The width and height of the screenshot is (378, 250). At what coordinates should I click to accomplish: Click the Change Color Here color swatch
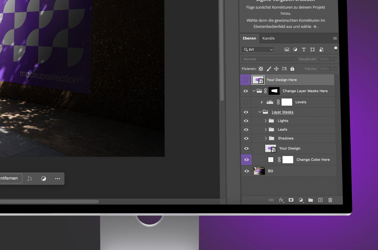pyautogui.click(x=271, y=160)
